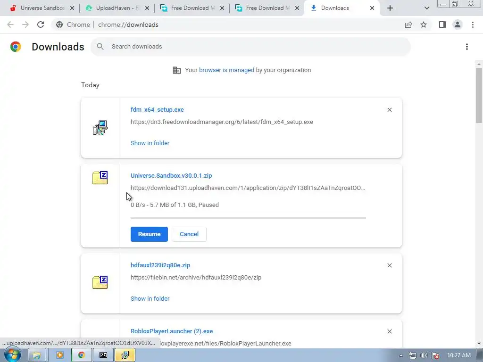Open the RobloxPlayerLauncher (2).exe link
The image size is (483, 362).
(172, 331)
